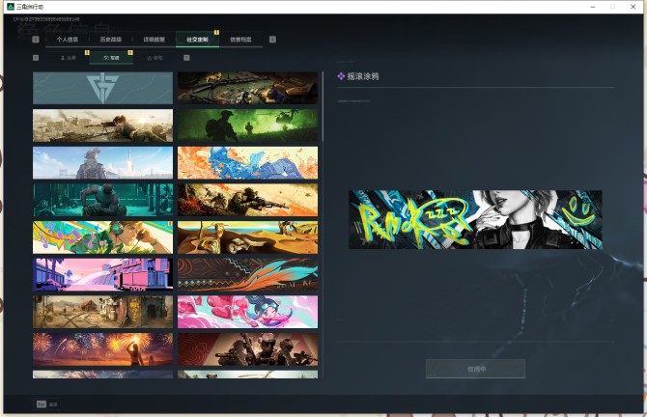This screenshot has height=417, width=647.
Task: Minimize the 三角洲行动 window
Action: pos(593,7)
